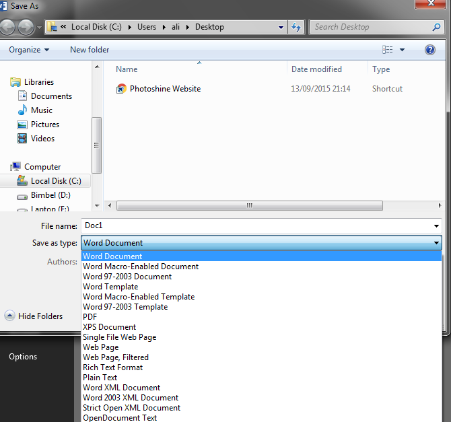451x422 pixels.
Task: Choose Word Document from type list
Action: [261, 256]
